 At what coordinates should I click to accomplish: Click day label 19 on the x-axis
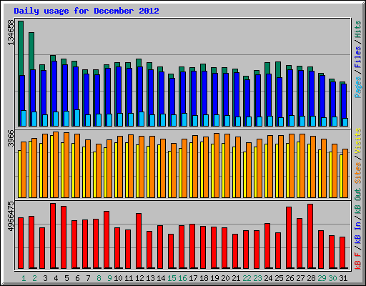[214, 278]
